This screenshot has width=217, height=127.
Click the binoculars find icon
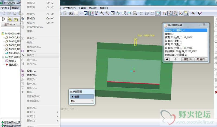tap(71, 13)
